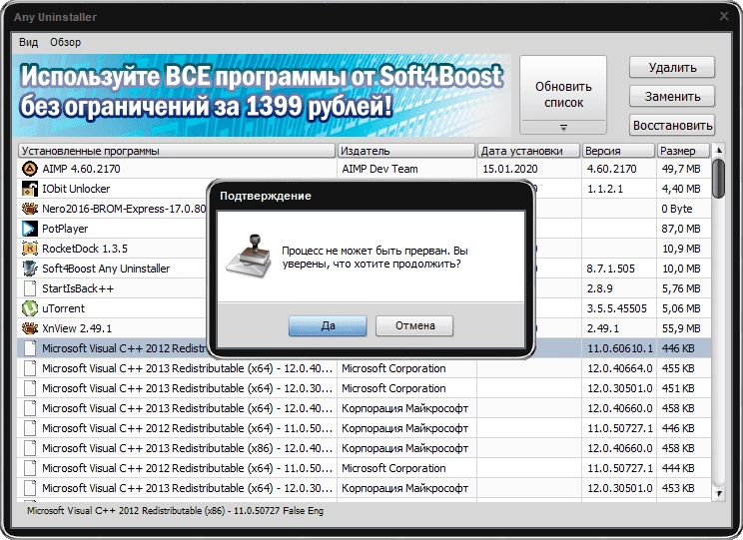Click the file icon of version 12.0.30501.0 451 KB row
Image resolution: width=743 pixels, height=540 pixels.
[30, 388]
